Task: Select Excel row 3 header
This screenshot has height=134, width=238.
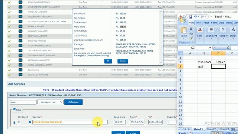Action: pyautogui.click(x=180, y=66)
